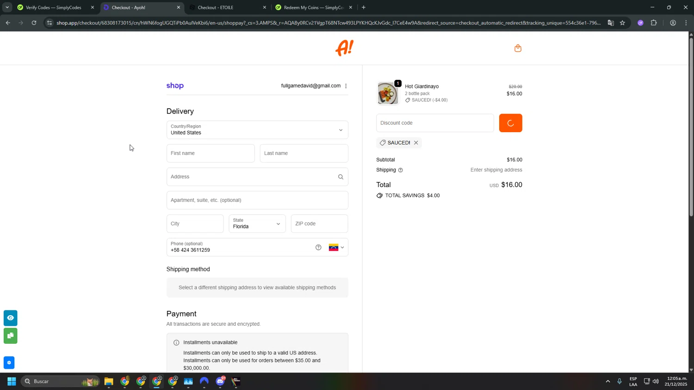Viewport: 694px width, 390px height.
Task: Click the microphone icon in system tray
Action: point(620,381)
